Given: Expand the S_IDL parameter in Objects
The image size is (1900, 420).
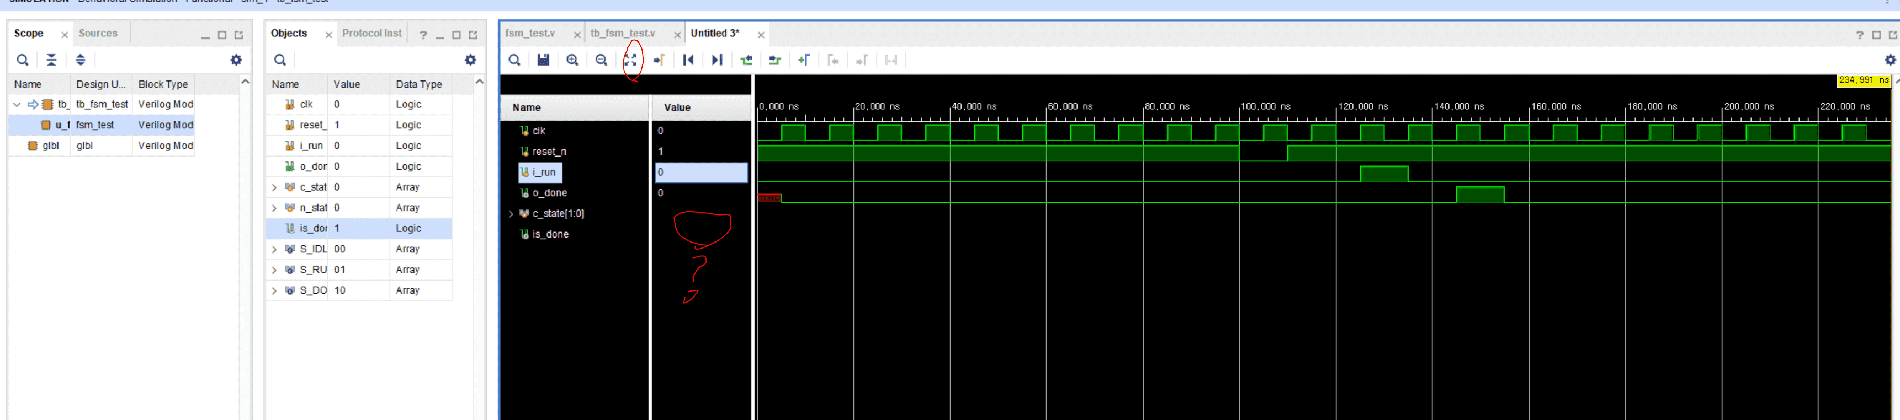Looking at the screenshot, I should (274, 249).
